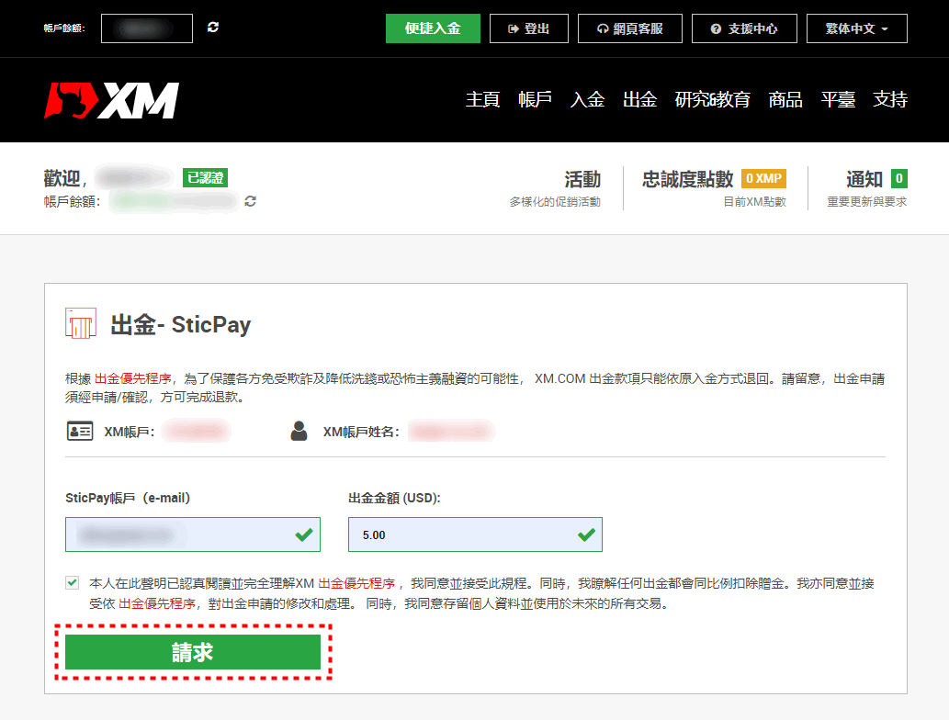Click the 出金金額 (USD) amount field
This screenshot has width=949, height=720.
[475, 534]
